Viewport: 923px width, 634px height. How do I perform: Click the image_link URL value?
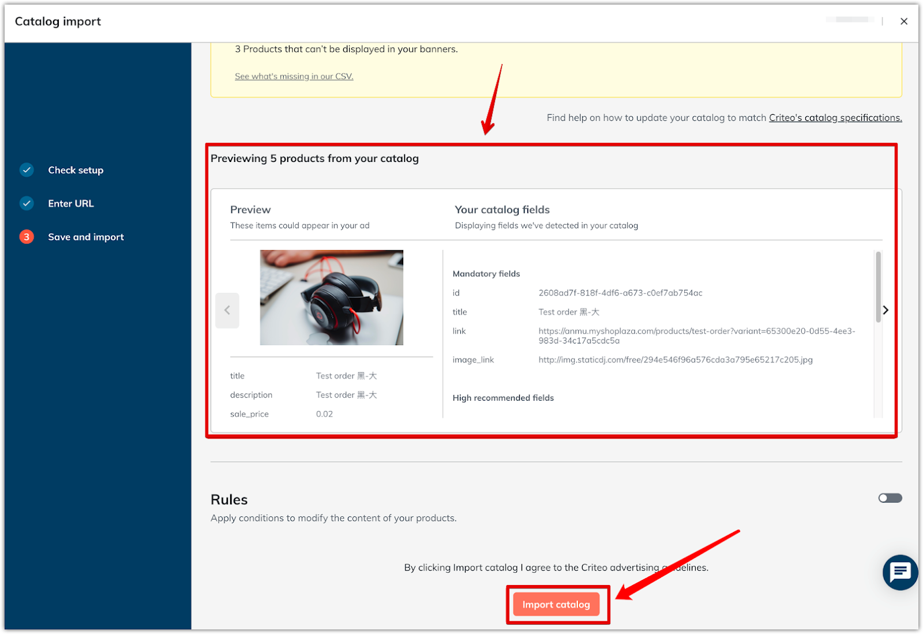click(676, 360)
